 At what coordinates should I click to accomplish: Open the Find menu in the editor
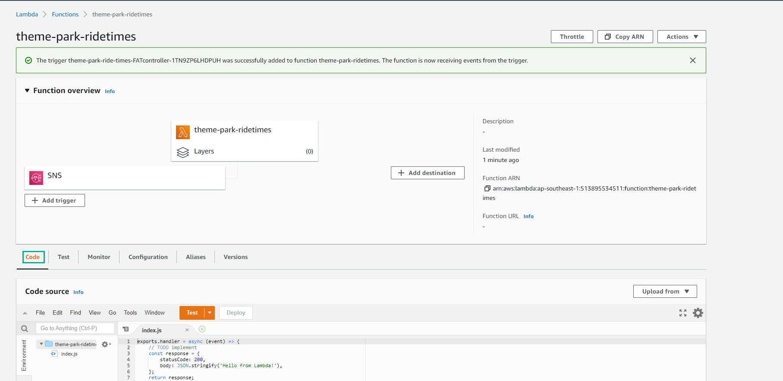point(75,313)
